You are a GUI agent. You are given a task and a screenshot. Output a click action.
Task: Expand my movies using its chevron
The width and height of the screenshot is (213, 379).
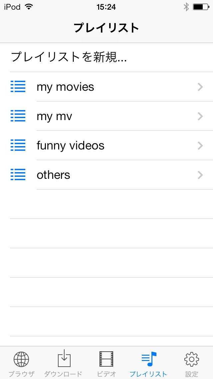[200, 87]
